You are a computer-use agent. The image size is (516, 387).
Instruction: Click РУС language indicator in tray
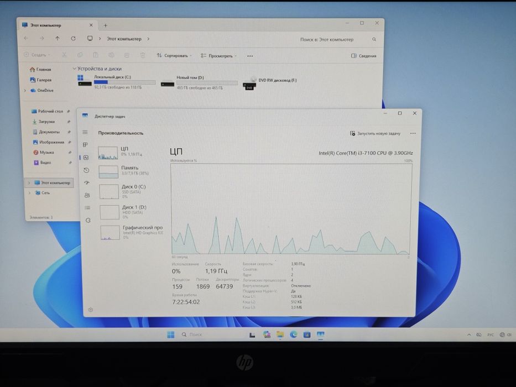click(491, 334)
